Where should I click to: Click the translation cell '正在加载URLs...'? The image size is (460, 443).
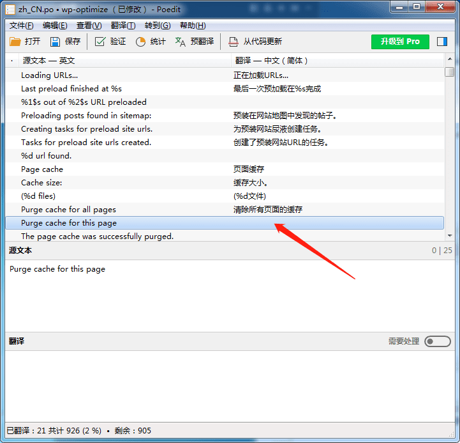pos(261,75)
